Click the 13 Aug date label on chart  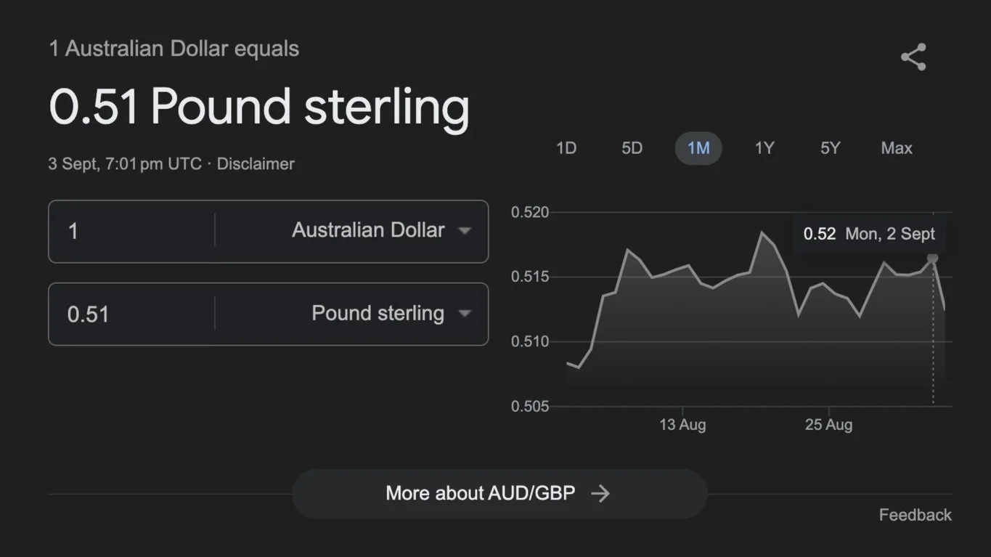682,425
